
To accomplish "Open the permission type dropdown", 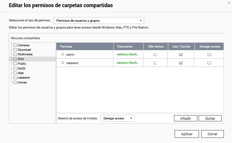I will pos(99,21).
